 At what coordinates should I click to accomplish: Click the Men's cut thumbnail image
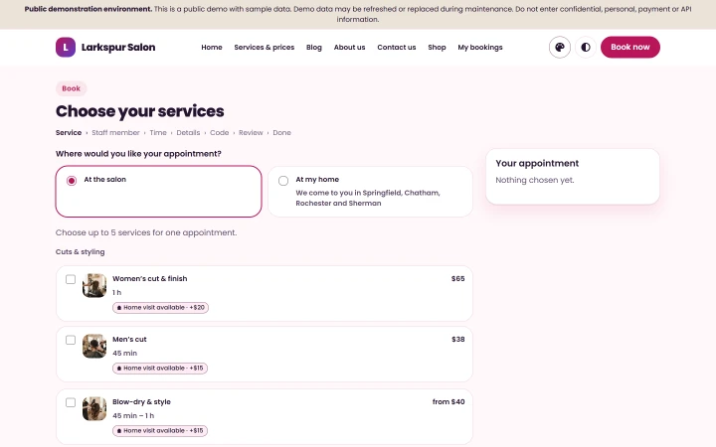(x=94, y=347)
